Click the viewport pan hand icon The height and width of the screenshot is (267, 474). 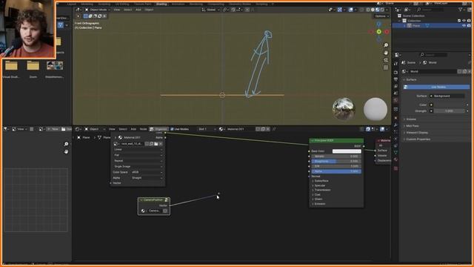[x=386, y=53]
